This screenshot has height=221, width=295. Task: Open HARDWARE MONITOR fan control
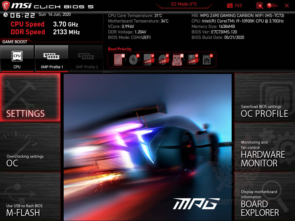point(265,147)
